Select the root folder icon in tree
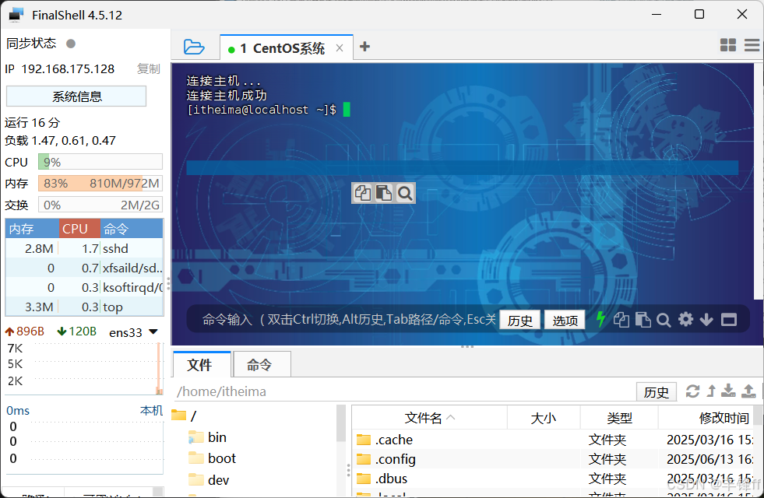Screen dimensions: 764x498 click(x=179, y=416)
